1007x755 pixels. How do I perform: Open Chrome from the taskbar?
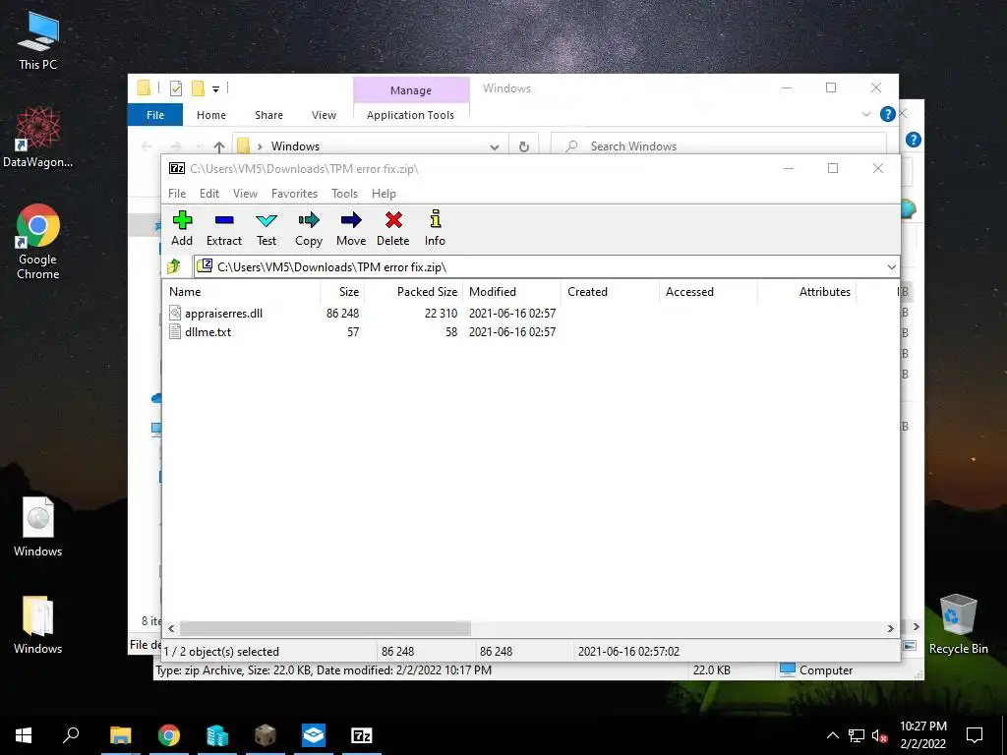click(169, 735)
